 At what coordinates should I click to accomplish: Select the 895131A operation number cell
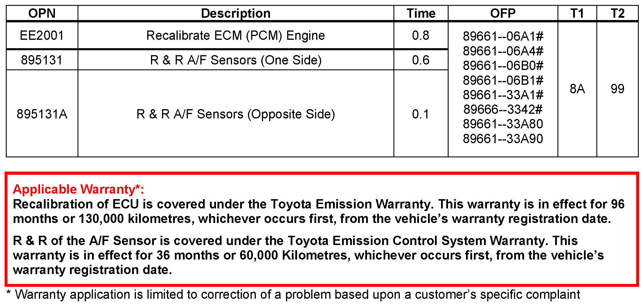coord(42,114)
